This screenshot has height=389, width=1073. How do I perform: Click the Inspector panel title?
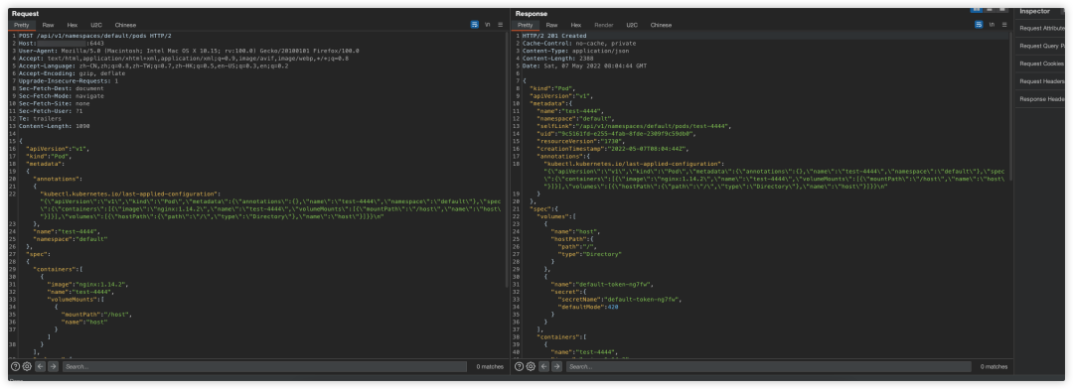point(1034,11)
